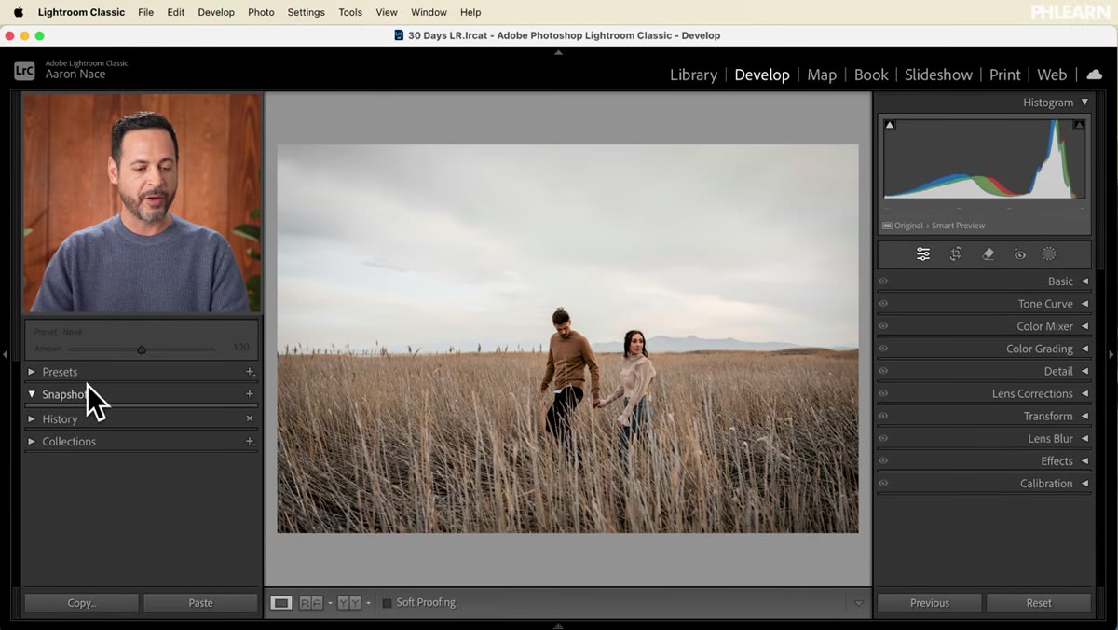1118x630 pixels.
Task: Switch to the Print module
Action: point(1004,75)
